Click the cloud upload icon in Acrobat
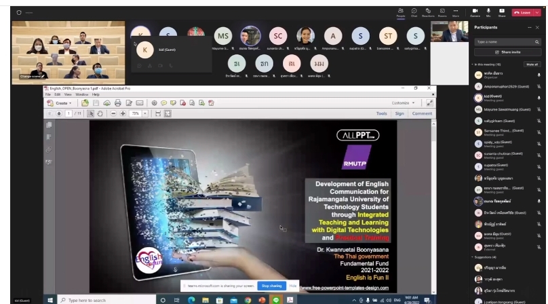This screenshot has width=548, height=304. pos(106,103)
